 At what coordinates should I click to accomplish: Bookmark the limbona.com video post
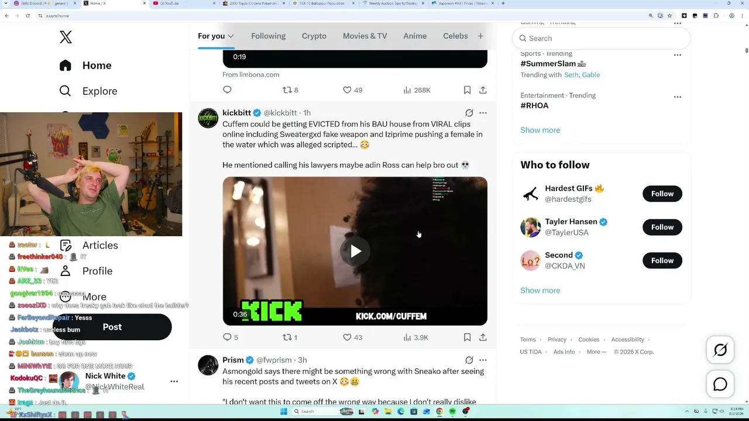[x=467, y=90]
